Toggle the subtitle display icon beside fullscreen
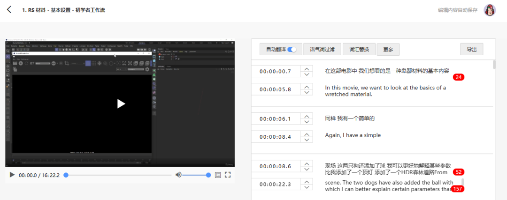Viewport: 507px width, 200px height. tap(218, 175)
